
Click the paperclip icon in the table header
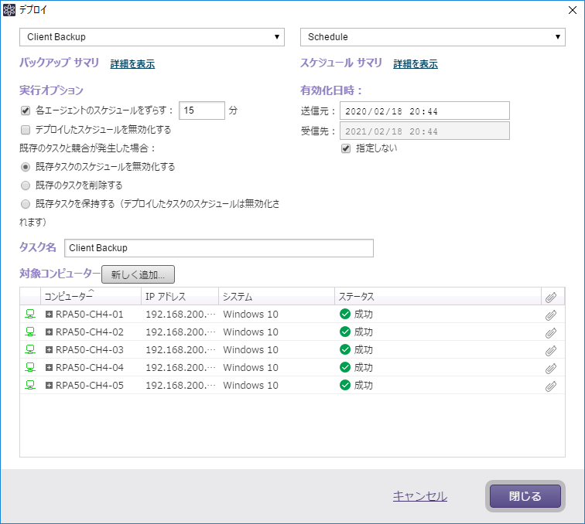[x=550, y=297]
